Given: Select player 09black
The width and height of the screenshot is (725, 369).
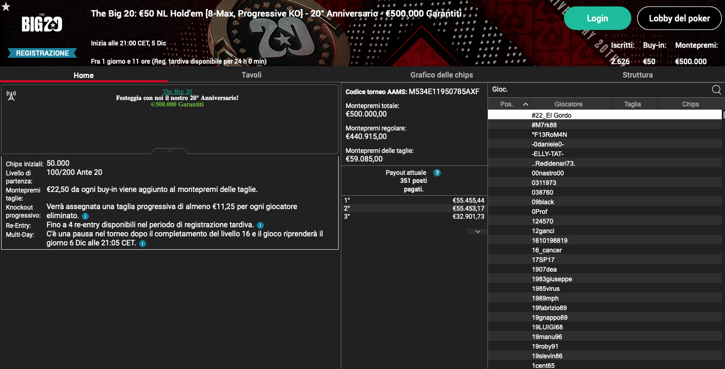Looking at the screenshot, I should coord(605,202).
